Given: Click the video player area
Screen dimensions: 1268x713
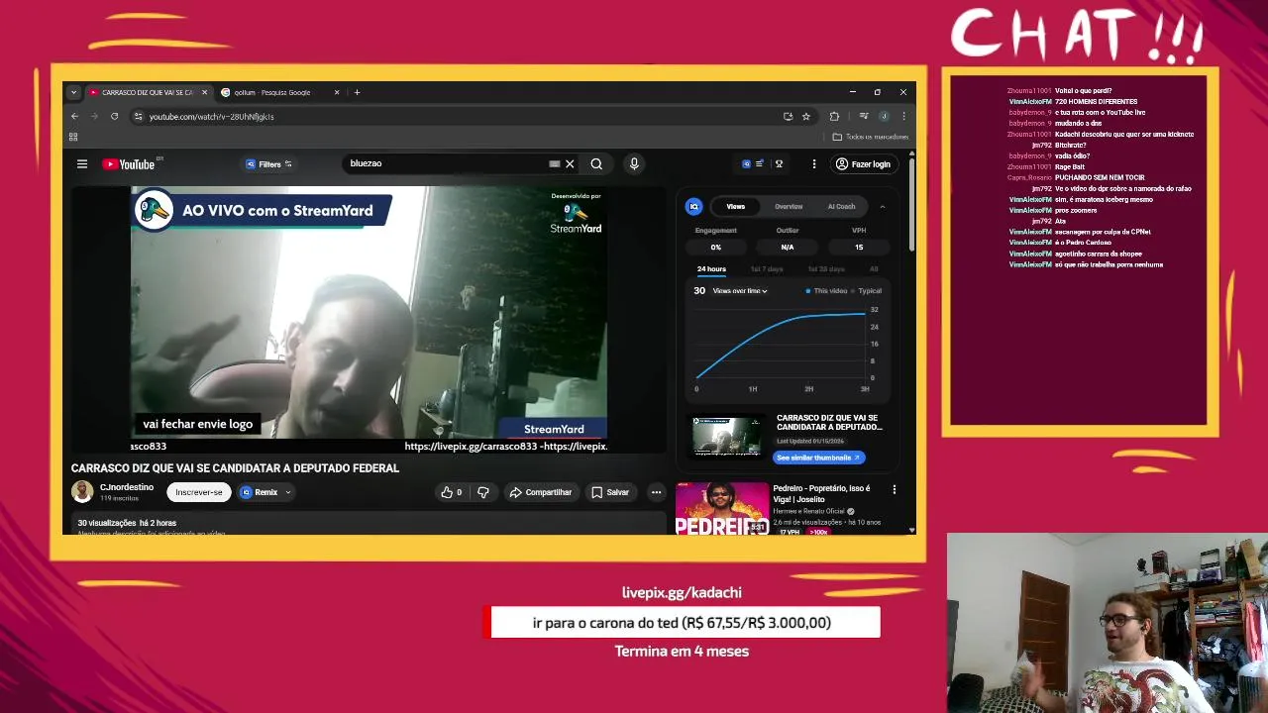Looking at the screenshot, I should [x=369, y=319].
